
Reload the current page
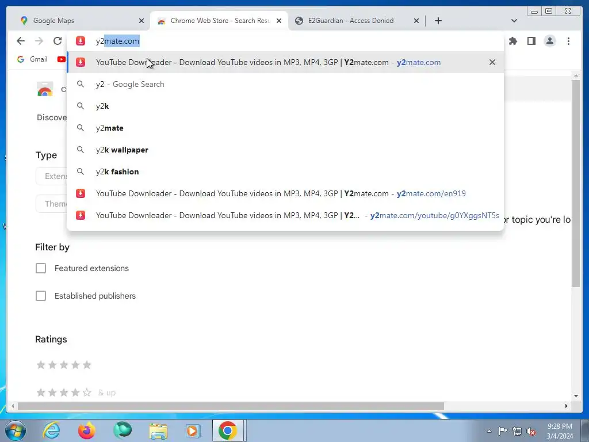click(x=57, y=41)
